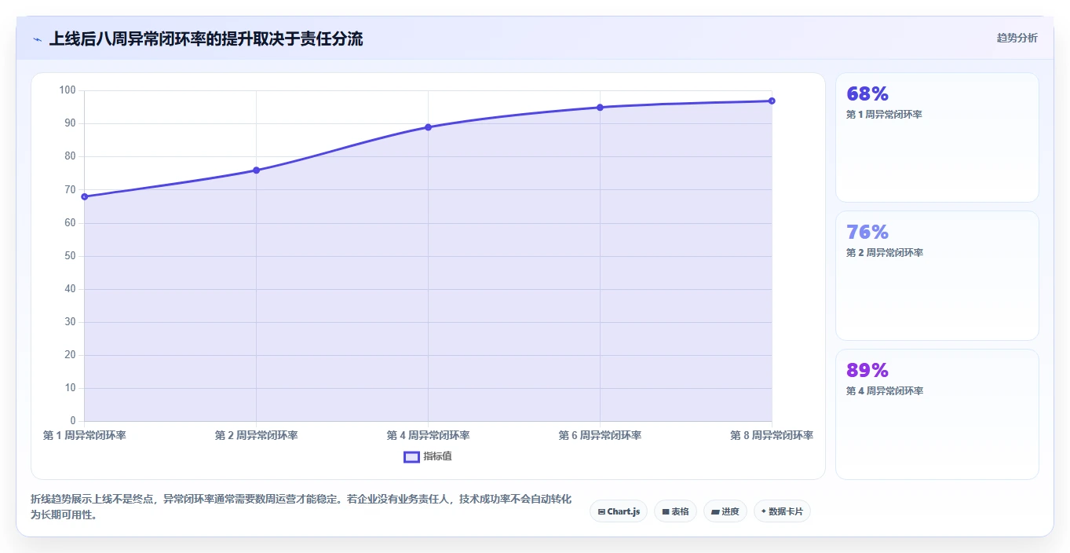
Task: Click the 趋势分析 label in header
Action: pos(1017,38)
